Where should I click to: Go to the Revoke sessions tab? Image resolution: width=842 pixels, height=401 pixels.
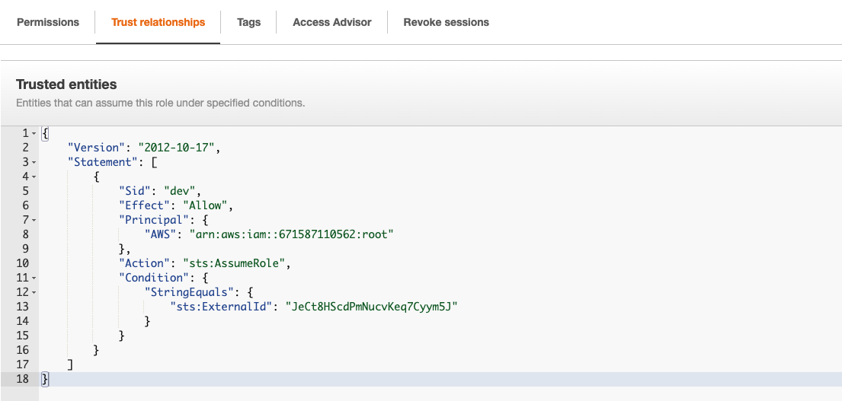[x=446, y=22]
